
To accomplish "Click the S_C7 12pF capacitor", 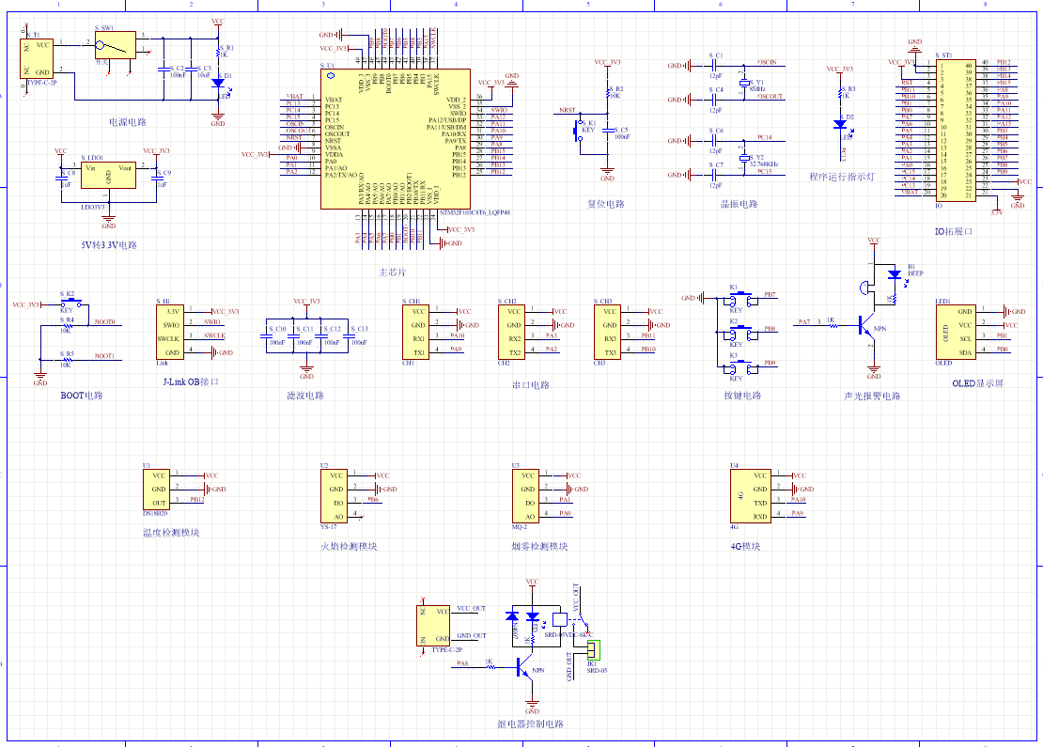I will tap(714, 174).
